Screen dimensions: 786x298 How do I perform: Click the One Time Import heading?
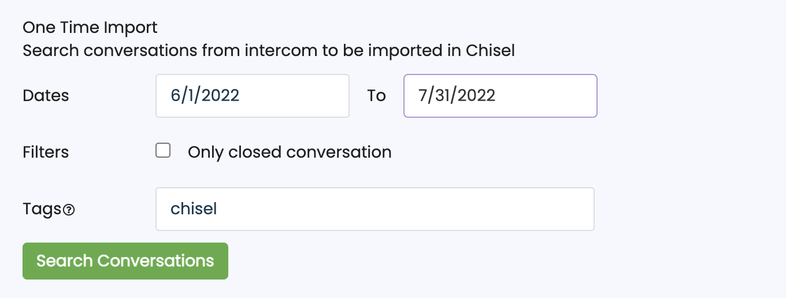point(90,27)
